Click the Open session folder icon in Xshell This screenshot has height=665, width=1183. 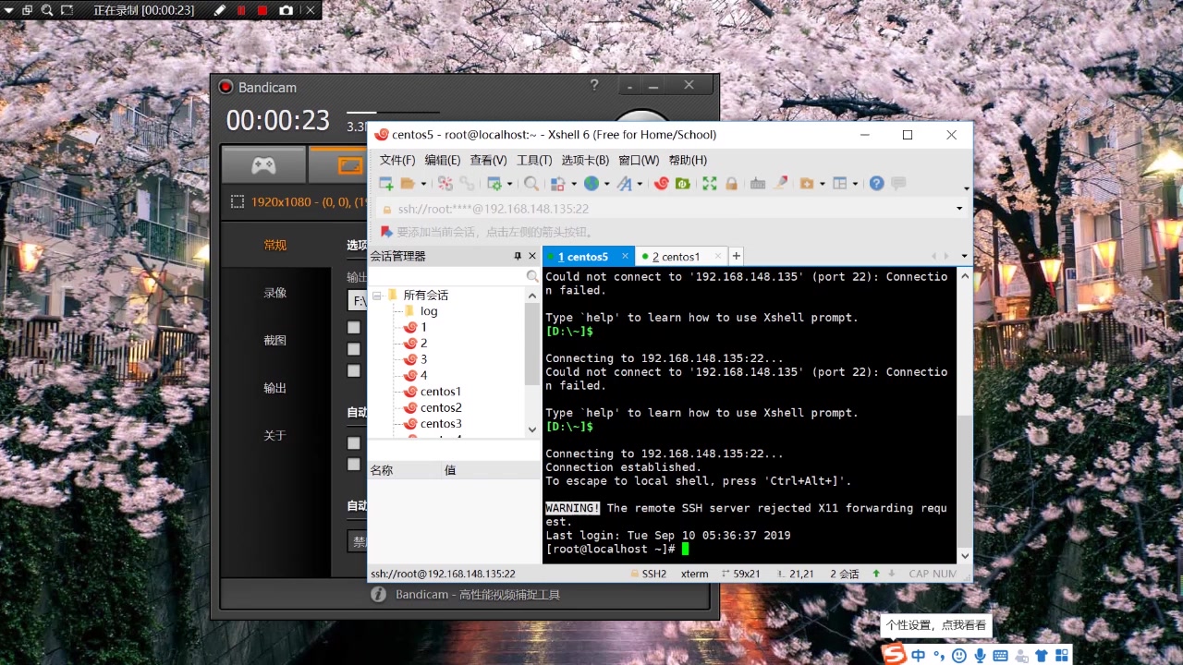click(407, 183)
